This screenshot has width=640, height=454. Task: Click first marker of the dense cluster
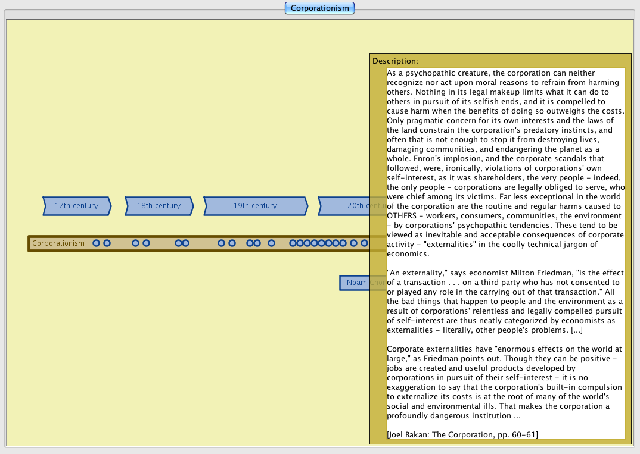pyautogui.click(x=293, y=243)
